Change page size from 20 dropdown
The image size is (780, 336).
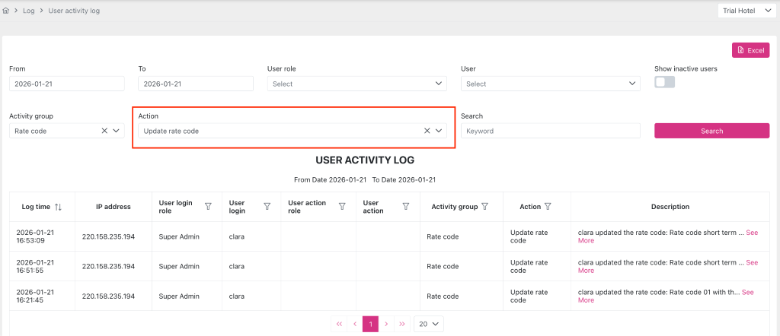tap(429, 324)
